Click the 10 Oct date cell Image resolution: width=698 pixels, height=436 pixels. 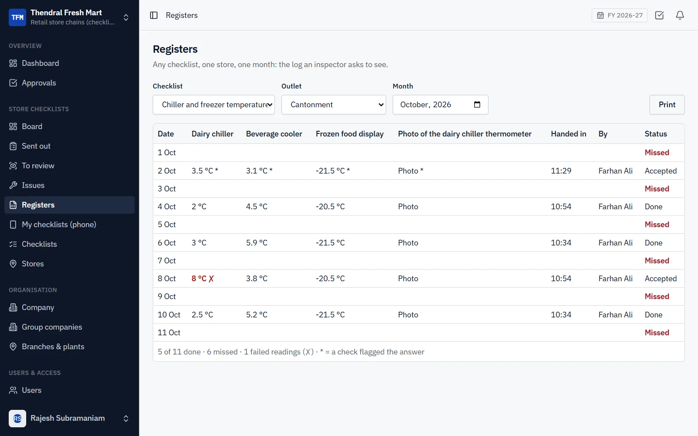(x=169, y=315)
